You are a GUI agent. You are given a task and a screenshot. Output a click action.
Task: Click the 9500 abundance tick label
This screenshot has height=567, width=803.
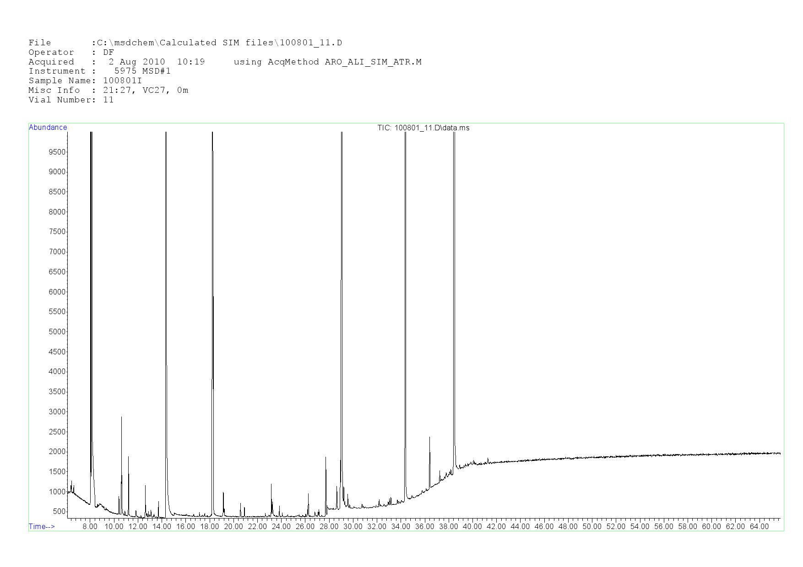[x=57, y=152]
